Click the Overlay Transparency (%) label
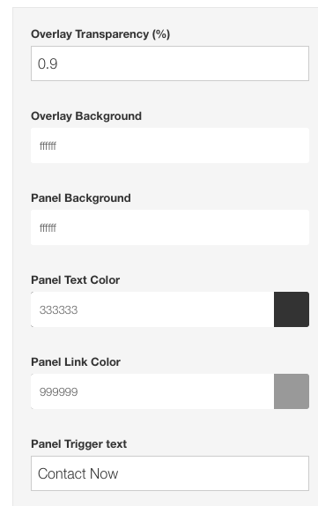318x506 pixels. click(100, 33)
